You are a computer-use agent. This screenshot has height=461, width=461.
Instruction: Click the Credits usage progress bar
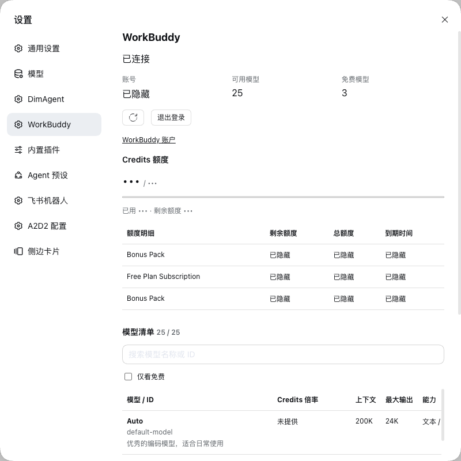283,197
